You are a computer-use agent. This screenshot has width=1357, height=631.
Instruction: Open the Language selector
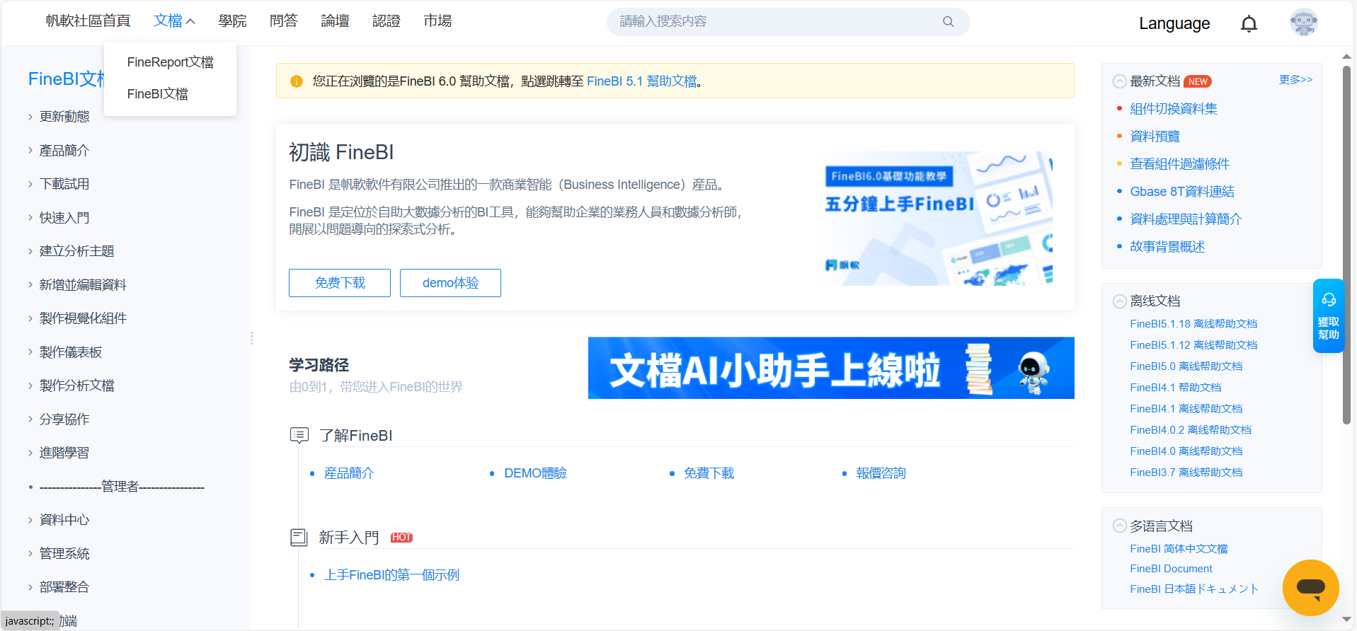tap(1174, 23)
